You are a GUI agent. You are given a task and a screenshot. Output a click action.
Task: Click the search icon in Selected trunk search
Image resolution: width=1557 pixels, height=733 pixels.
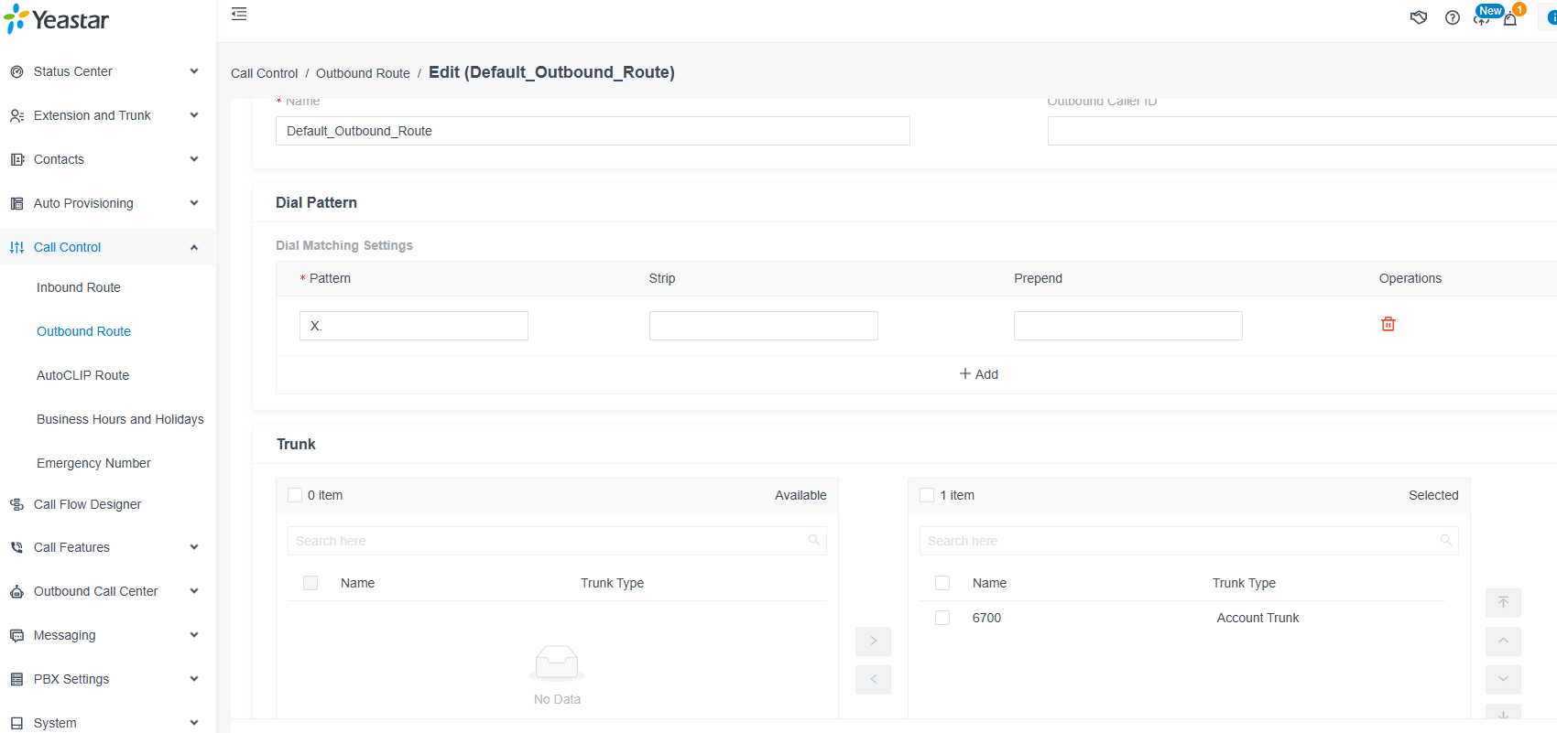pyautogui.click(x=1445, y=541)
